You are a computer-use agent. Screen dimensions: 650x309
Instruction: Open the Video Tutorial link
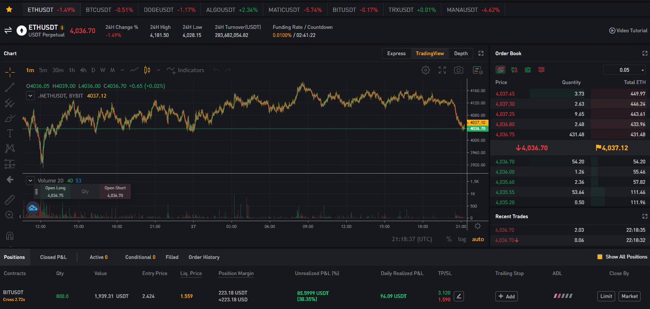pyautogui.click(x=628, y=31)
